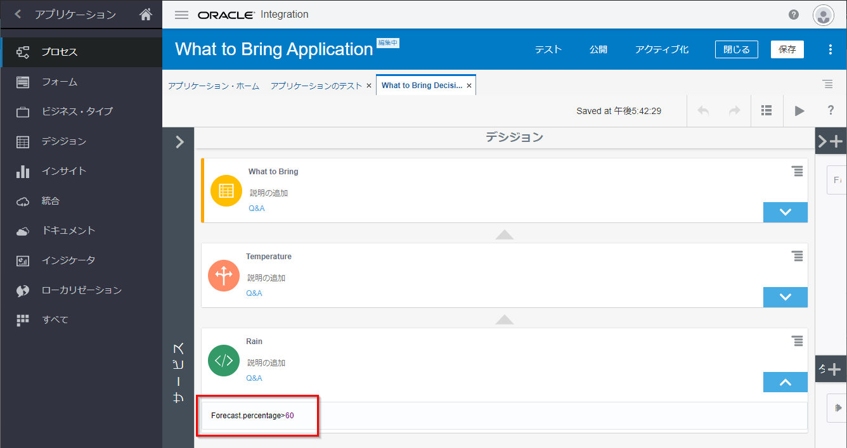This screenshot has height=448, width=847.
Task: Click the undo arrow in the toolbar
Action: [703, 111]
